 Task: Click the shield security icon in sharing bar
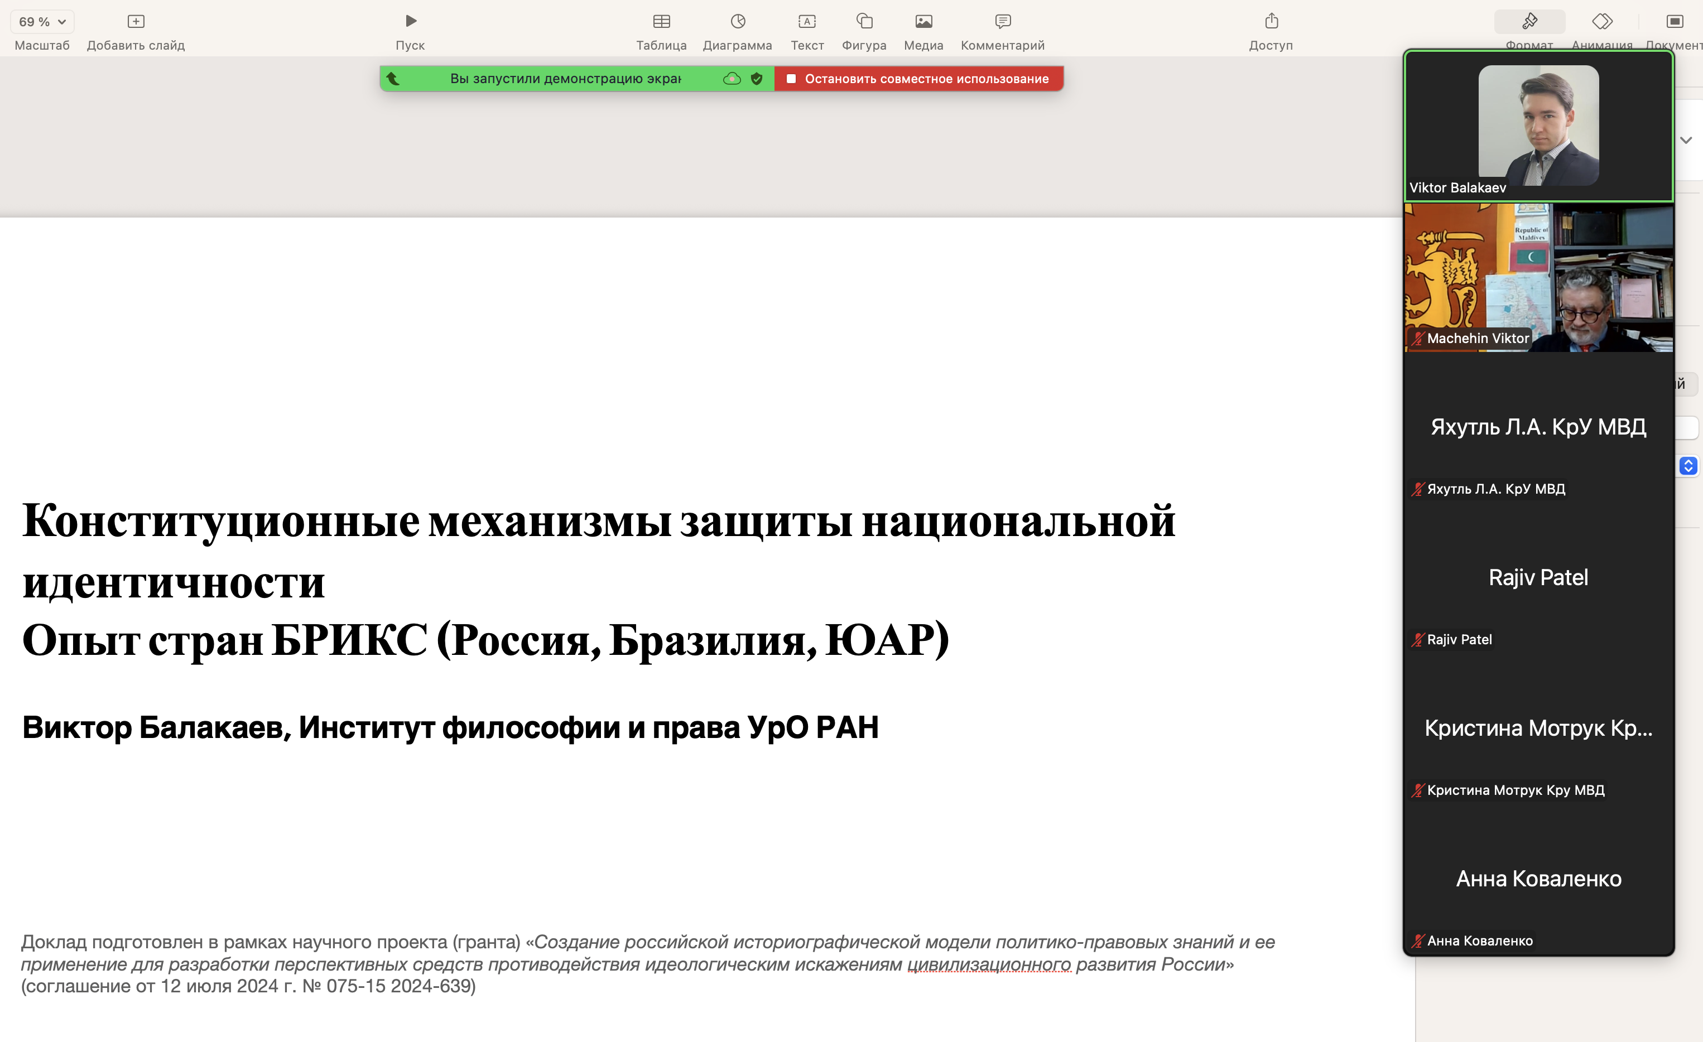point(756,79)
